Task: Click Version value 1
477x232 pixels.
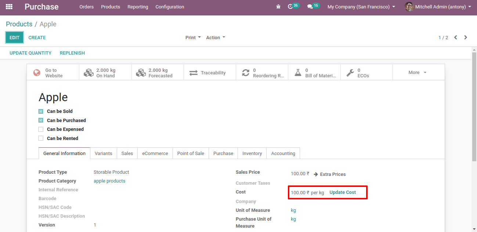Action: tap(95, 225)
